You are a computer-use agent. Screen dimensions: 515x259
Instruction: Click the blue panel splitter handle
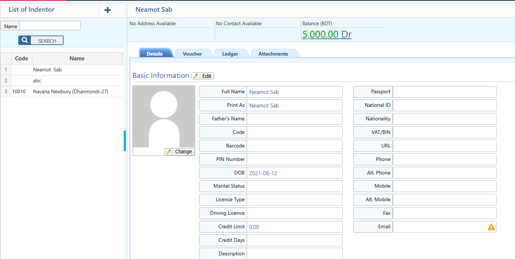(x=125, y=141)
